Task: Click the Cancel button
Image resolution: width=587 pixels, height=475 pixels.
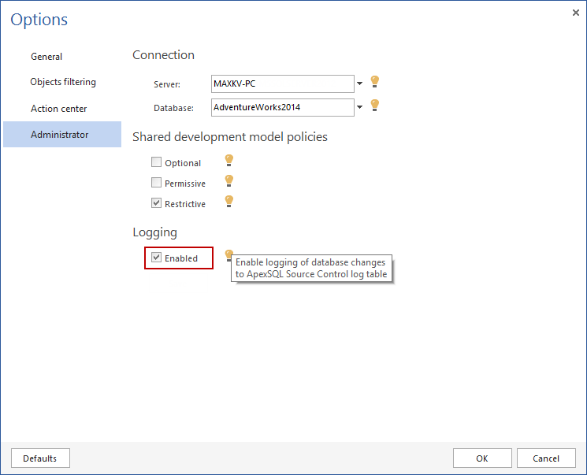Action: tap(546, 458)
